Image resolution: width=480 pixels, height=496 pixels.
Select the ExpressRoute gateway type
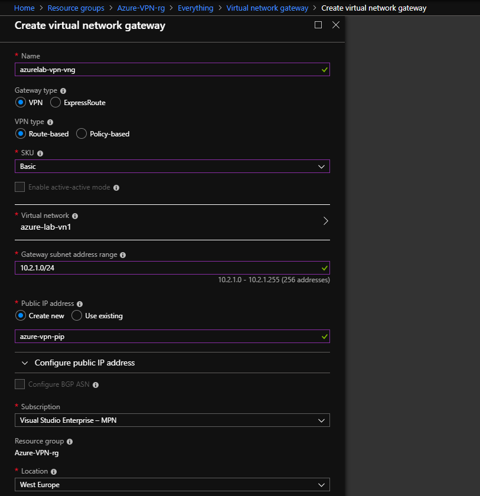point(55,102)
